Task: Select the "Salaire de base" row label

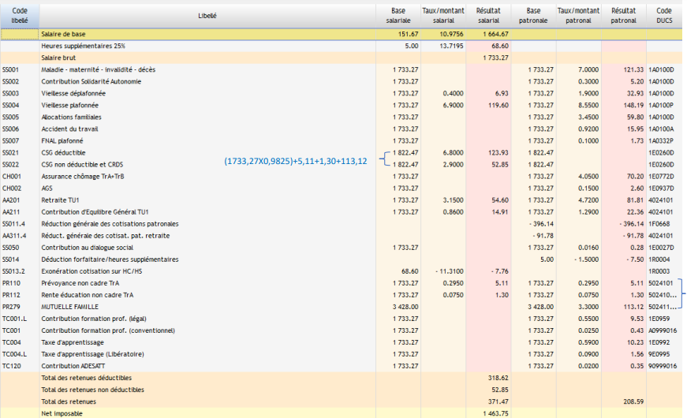Action: (x=63, y=35)
